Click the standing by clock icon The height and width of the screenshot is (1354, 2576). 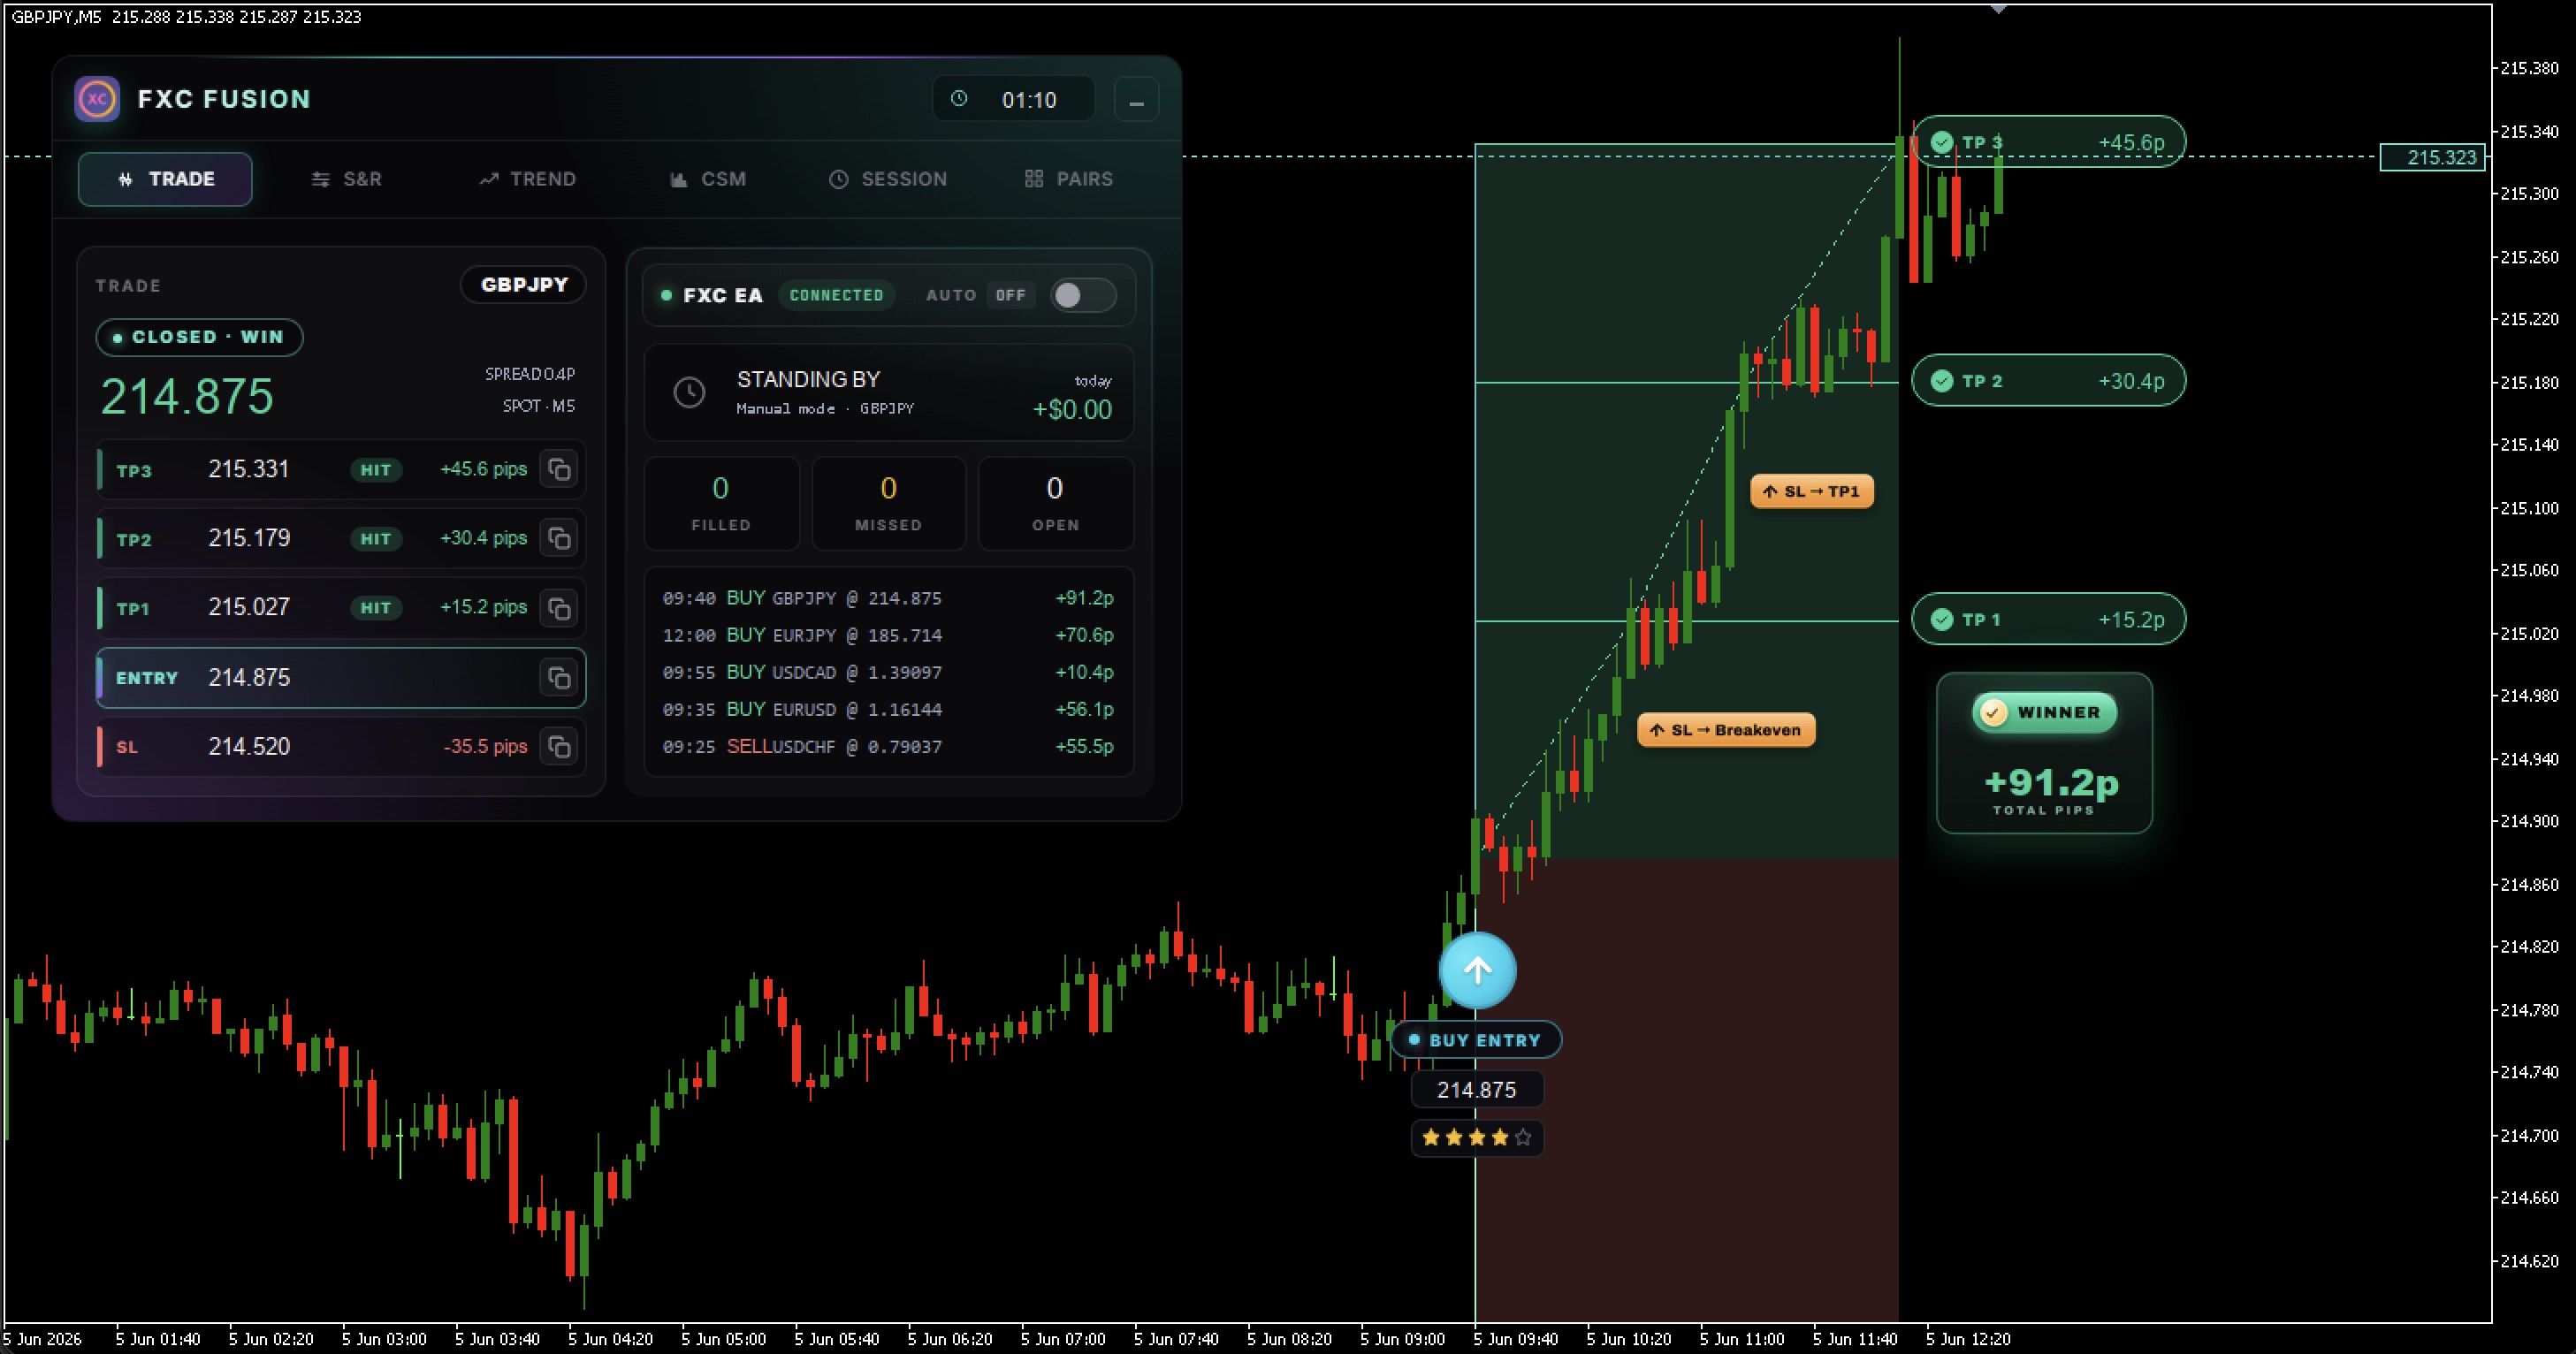689,392
